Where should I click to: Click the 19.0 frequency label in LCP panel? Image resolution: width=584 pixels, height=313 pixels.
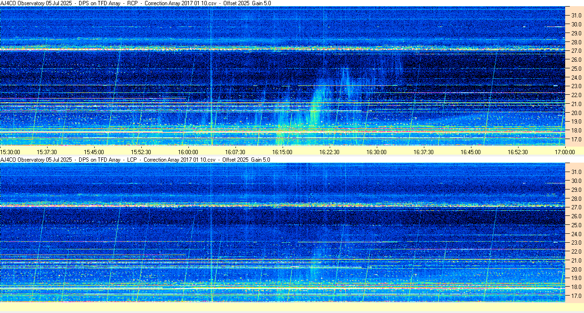tap(576, 278)
